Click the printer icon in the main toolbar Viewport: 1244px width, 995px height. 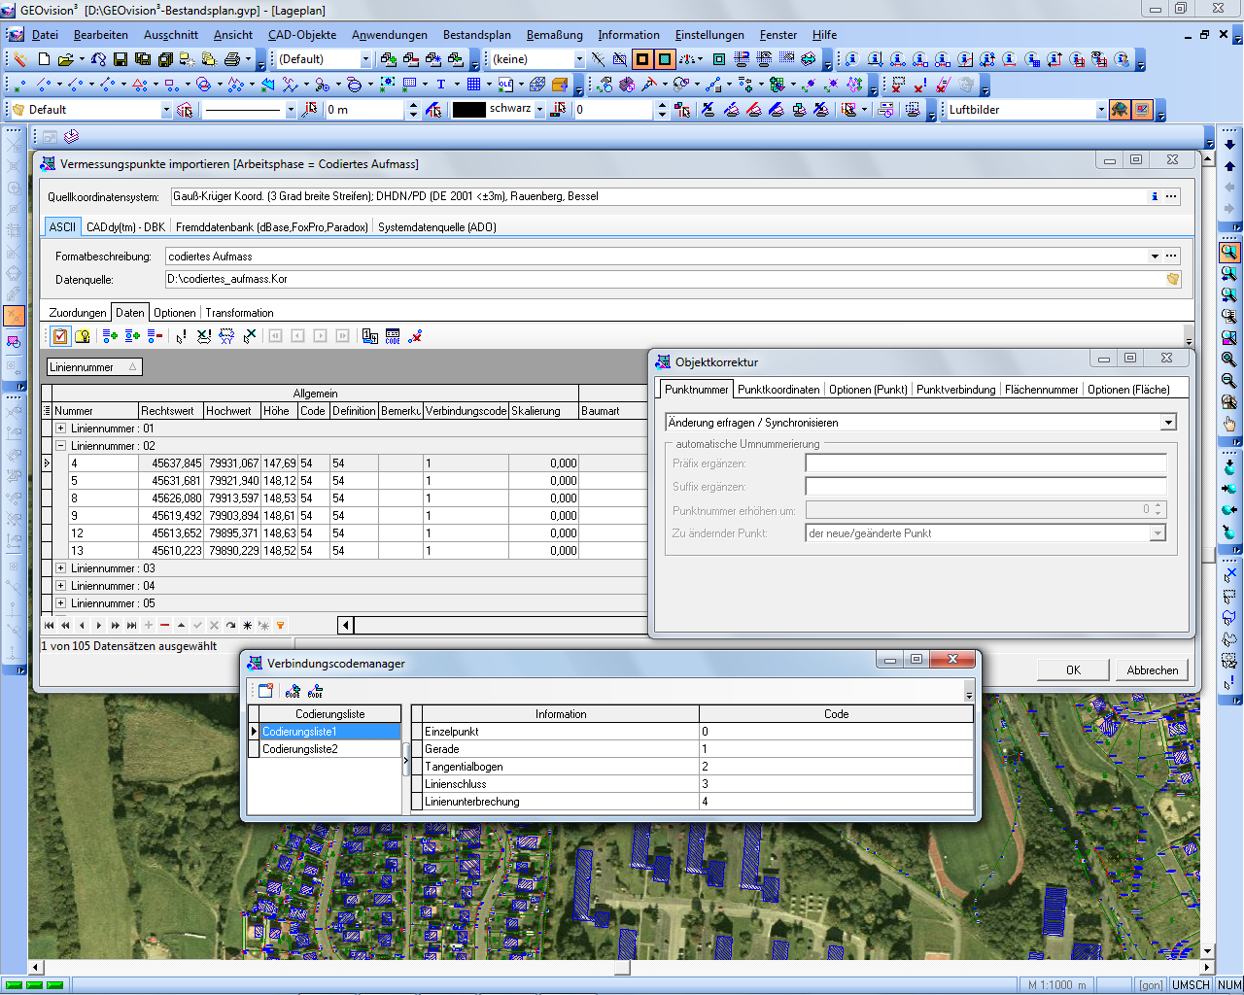[231, 59]
